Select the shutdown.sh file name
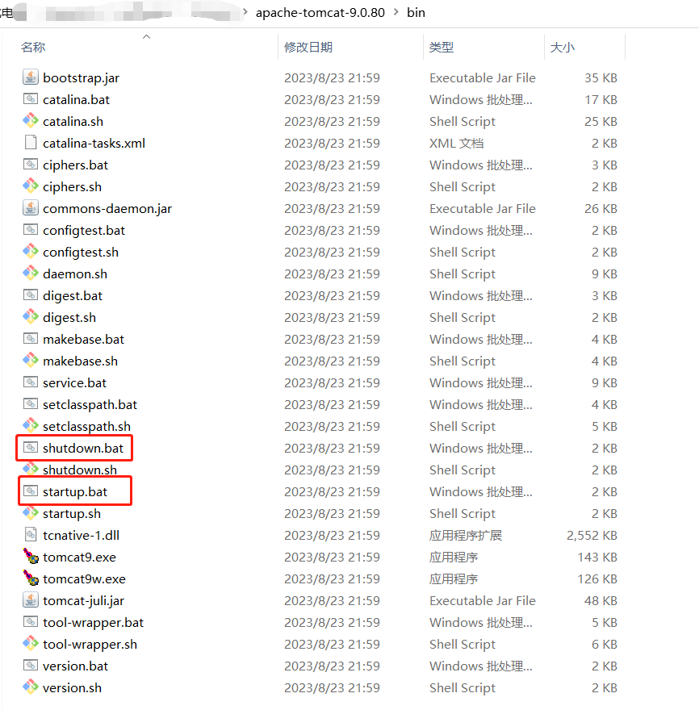Viewport: 699px width, 710px height. (x=80, y=470)
